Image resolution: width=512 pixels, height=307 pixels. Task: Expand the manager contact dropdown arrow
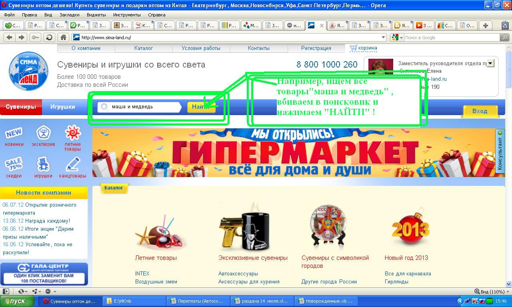[491, 63]
